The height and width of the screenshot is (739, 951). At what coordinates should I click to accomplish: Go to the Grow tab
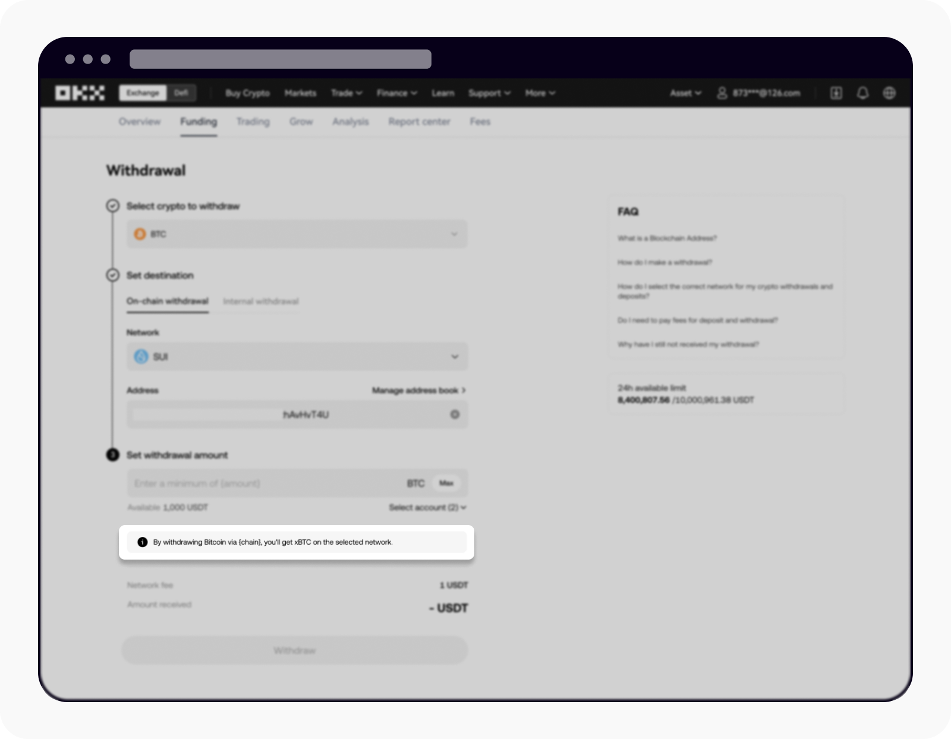[x=301, y=122]
